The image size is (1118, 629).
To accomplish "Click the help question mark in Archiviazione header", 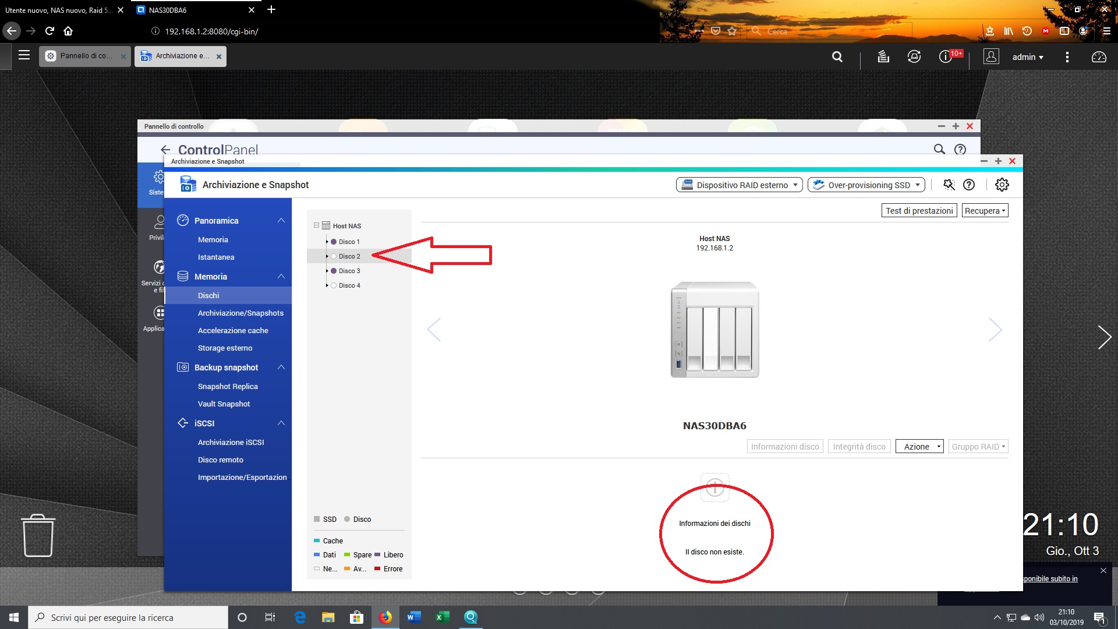I will coord(969,185).
